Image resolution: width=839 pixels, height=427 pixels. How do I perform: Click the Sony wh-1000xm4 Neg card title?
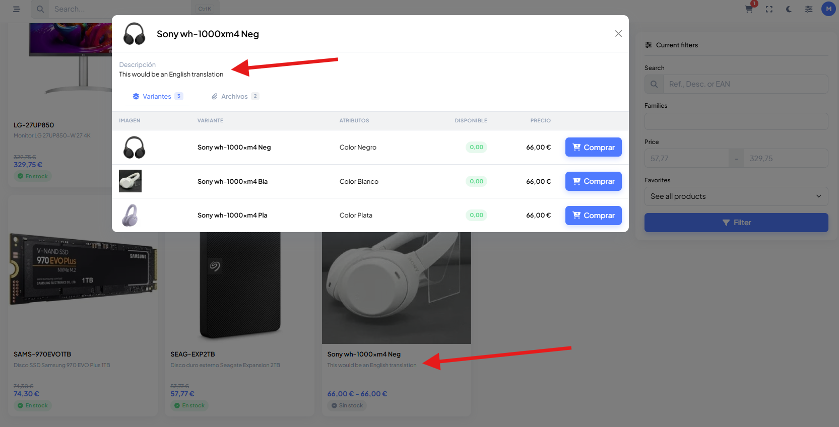364,354
